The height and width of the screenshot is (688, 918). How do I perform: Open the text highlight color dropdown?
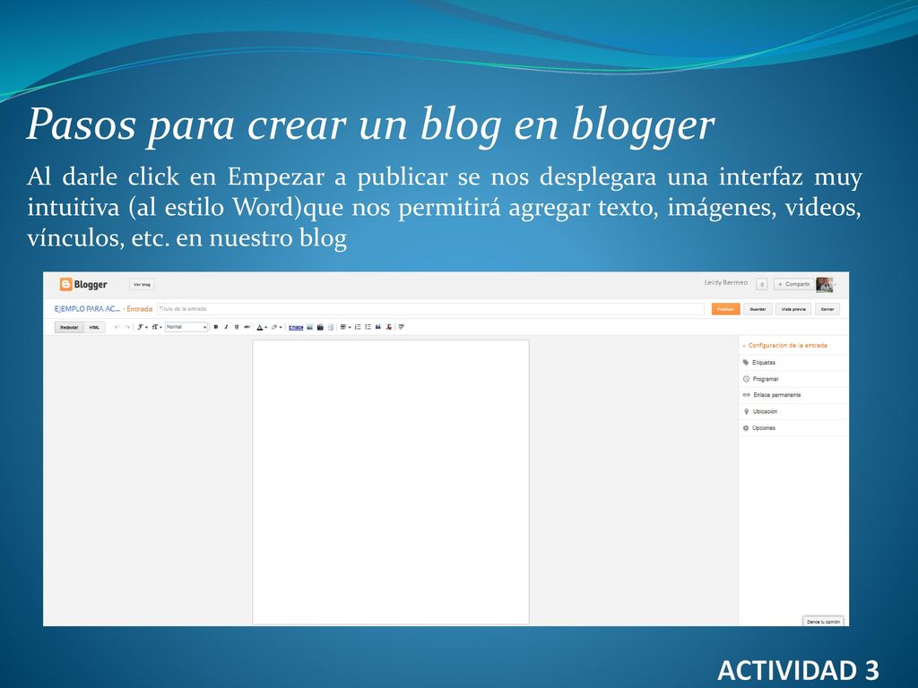276,327
